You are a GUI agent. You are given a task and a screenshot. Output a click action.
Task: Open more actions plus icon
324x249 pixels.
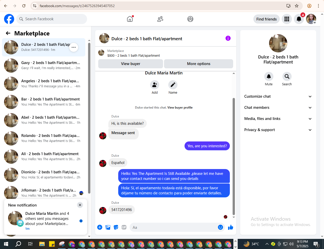(x=100, y=227)
